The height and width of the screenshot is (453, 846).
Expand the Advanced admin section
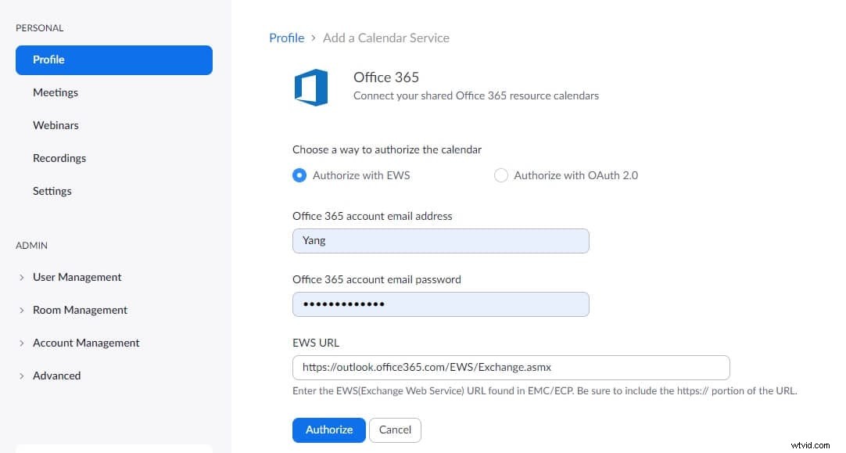coord(57,376)
